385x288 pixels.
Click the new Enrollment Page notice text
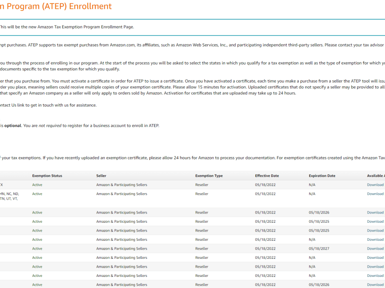click(67, 27)
